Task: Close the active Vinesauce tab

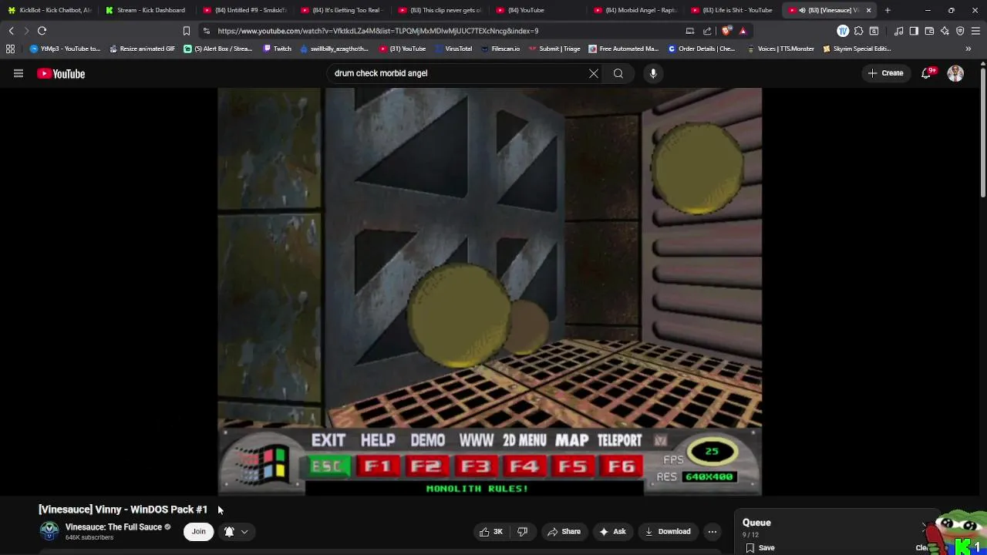Action: [x=868, y=10]
